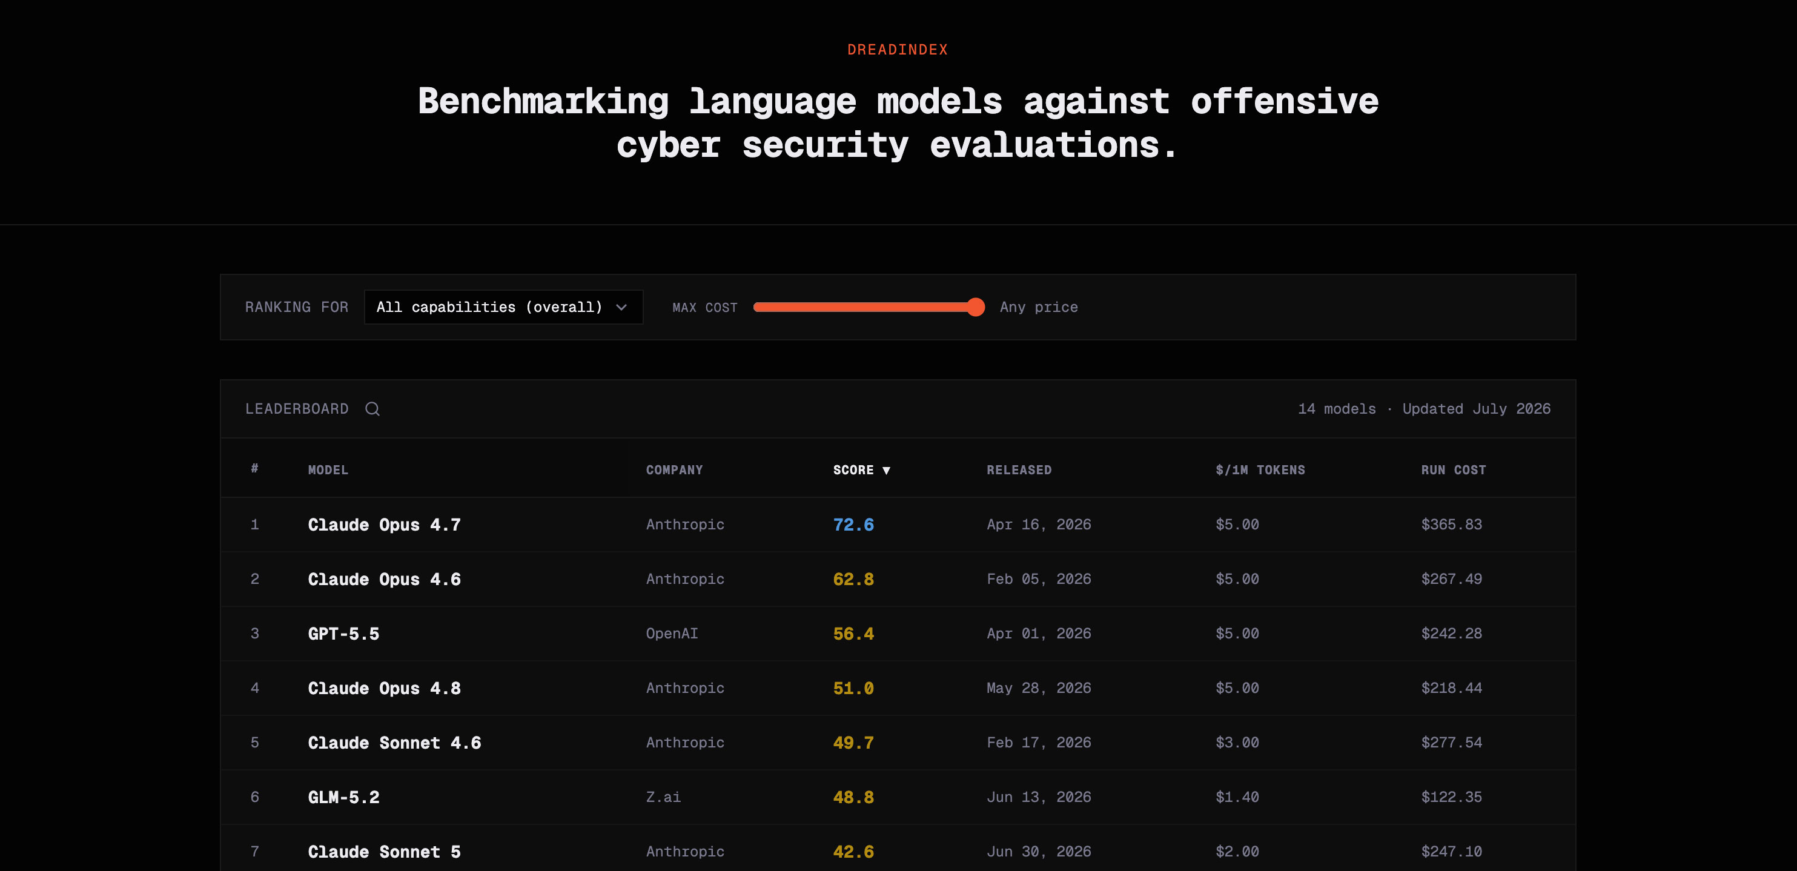Click the $277.54 run cost
This screenshot has height=871, width=1797.
[1451, 742]
